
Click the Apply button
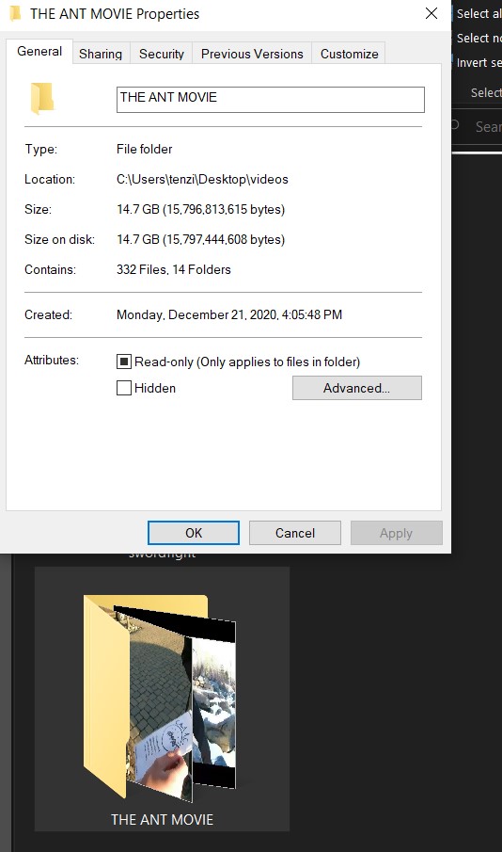pos(396,533)
